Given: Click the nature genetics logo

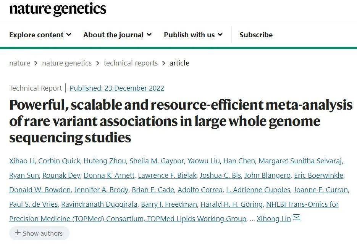Looking at the screenshot, I should pos(58,9).
